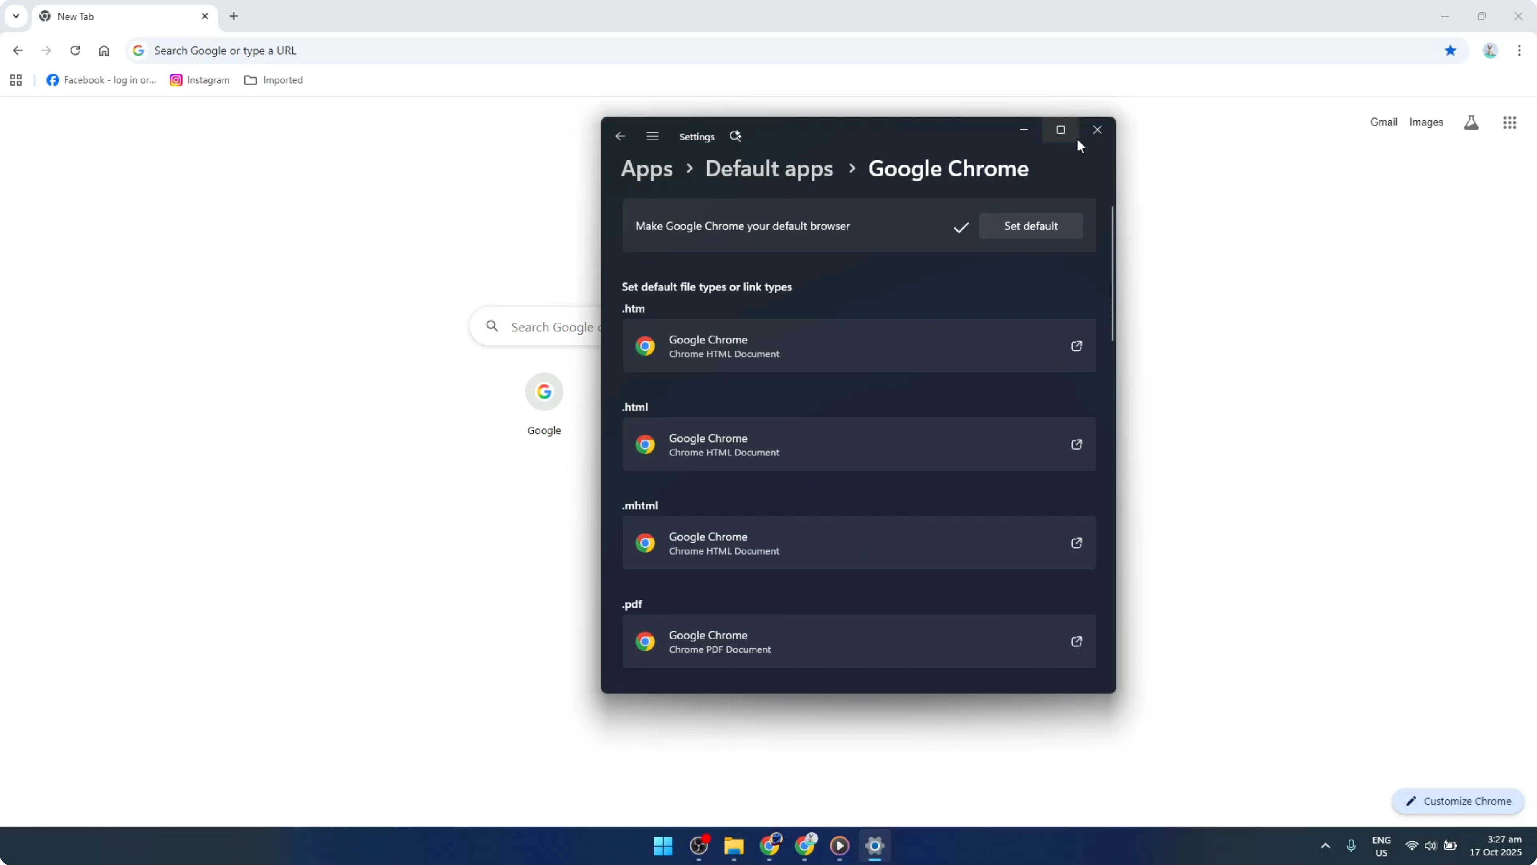Click the Customize Chrome button
This screenshot has width=1537, height=865.
1458,801
